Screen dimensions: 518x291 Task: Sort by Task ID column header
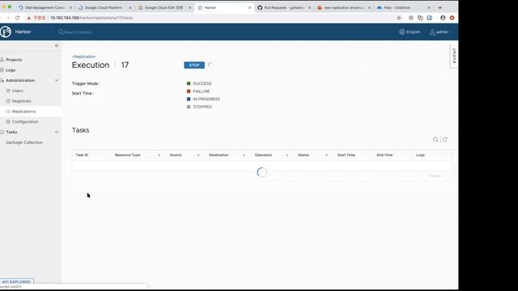[82, 154]
